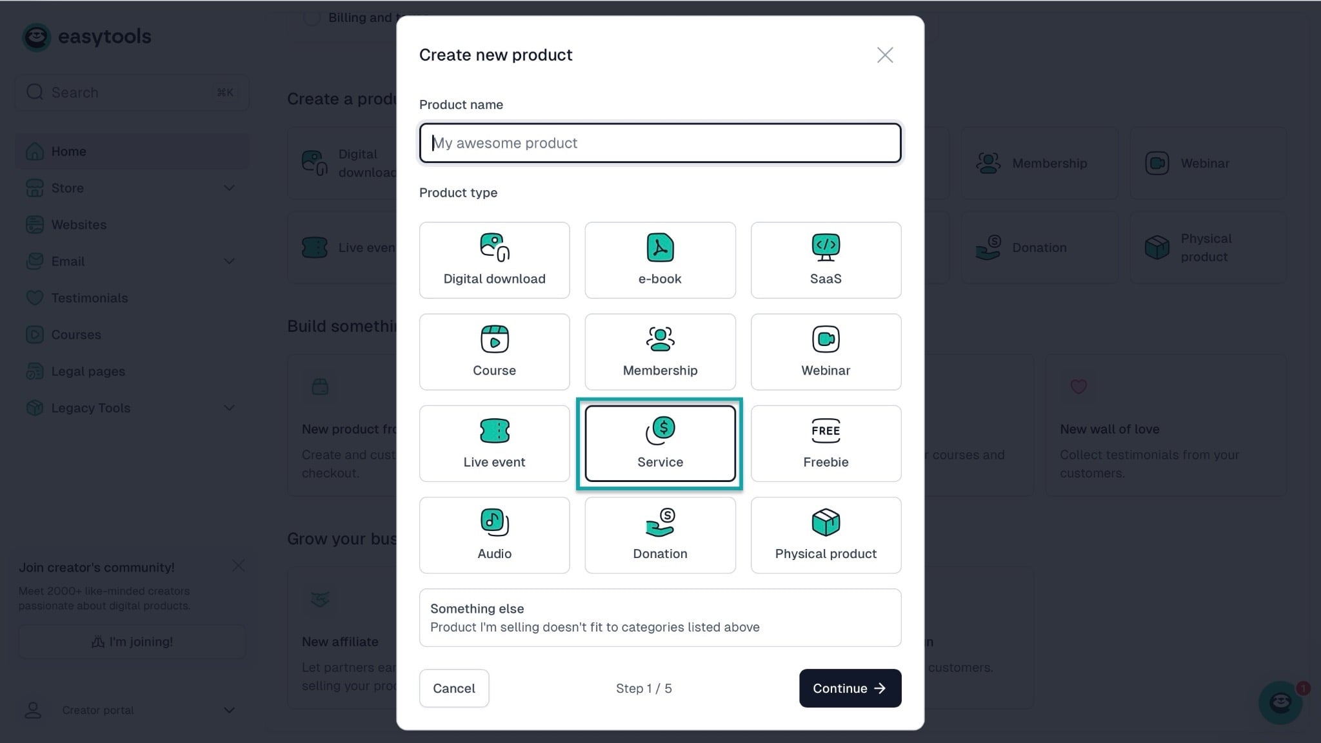Click the background Membership card

[1039, 163]
